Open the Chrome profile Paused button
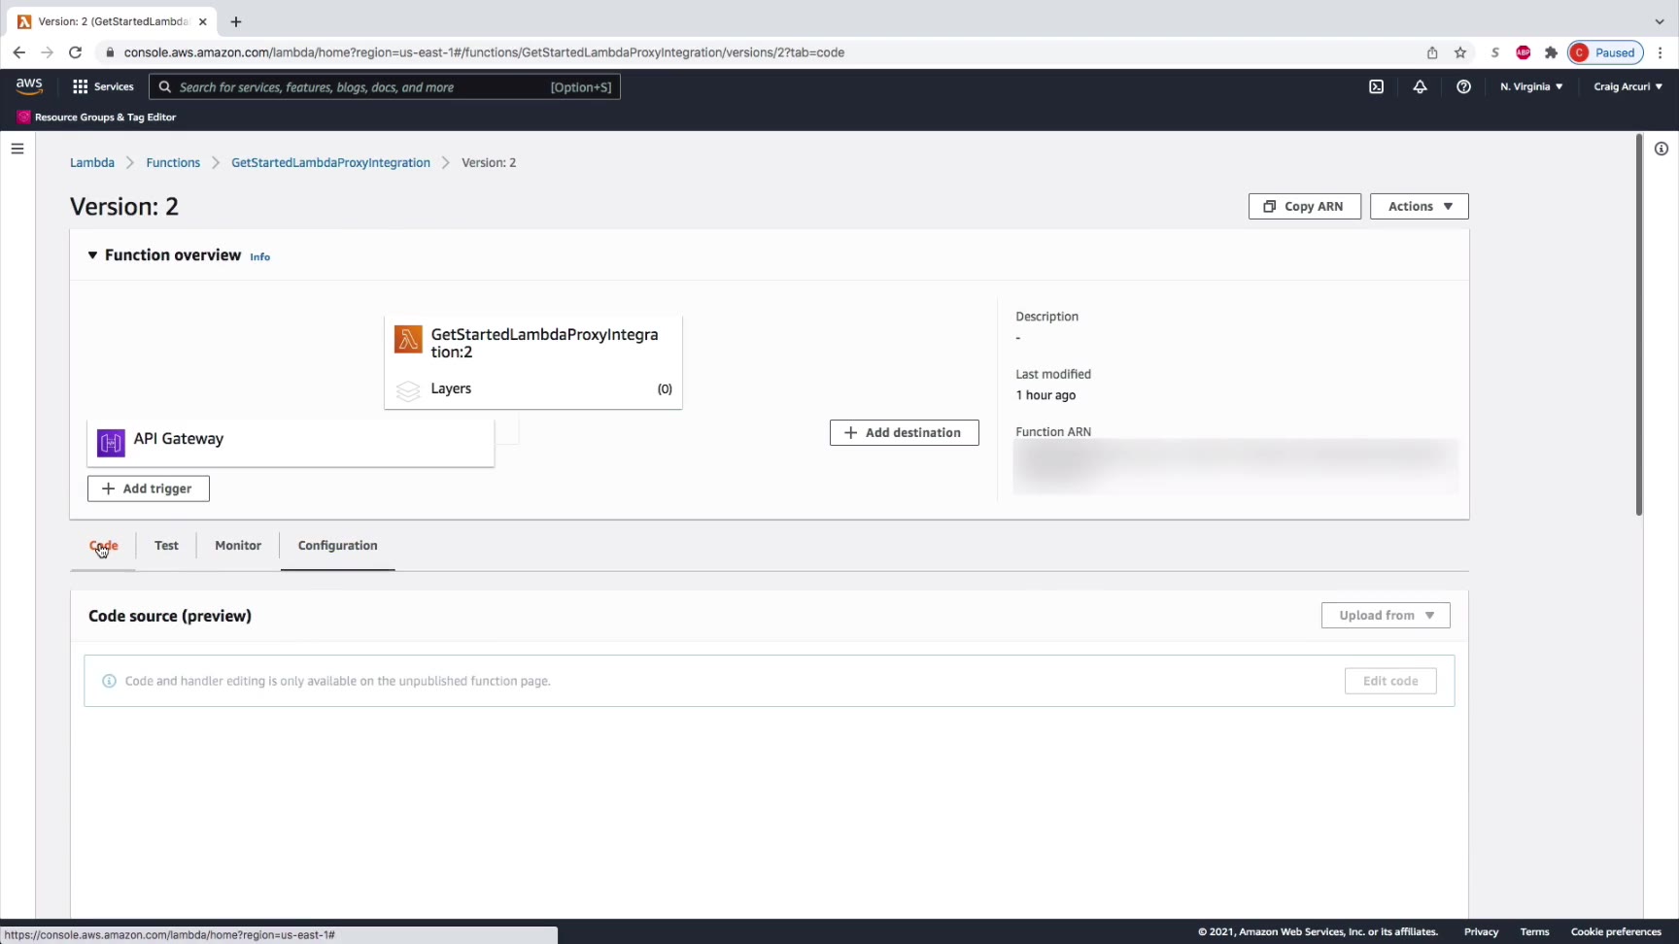Screen dimensions: 1679x944 point(1605,52)
